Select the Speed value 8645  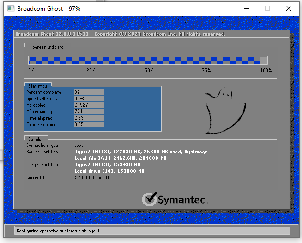point(89,98)
